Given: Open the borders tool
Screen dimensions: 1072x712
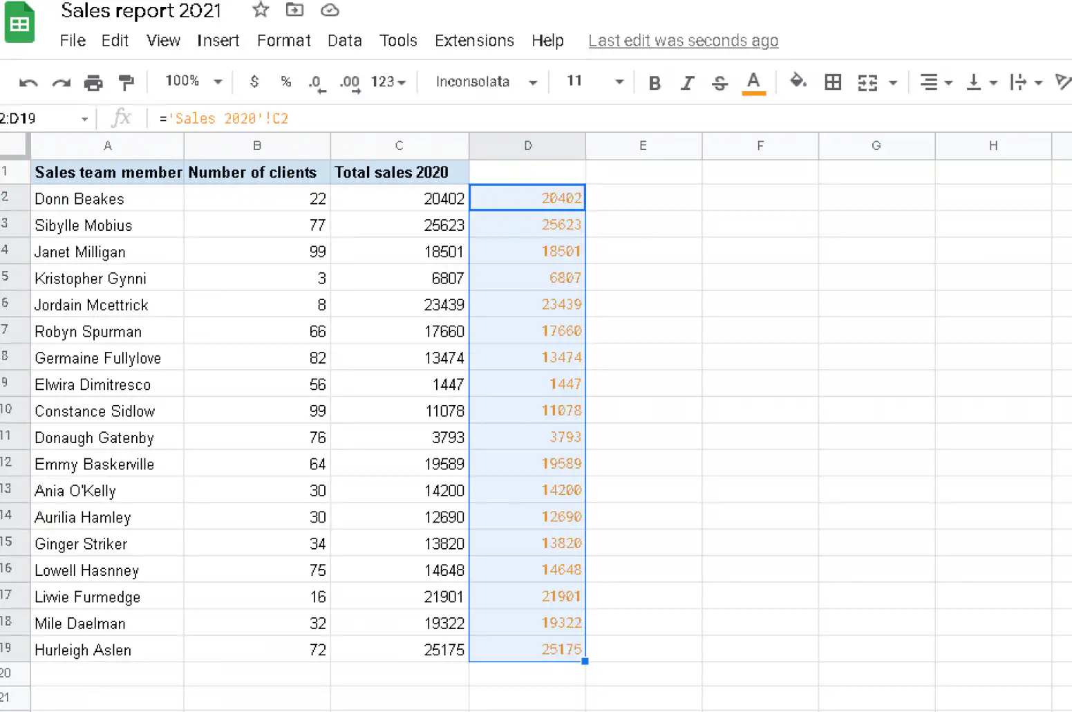Looking at the screenshot, I should pos(833,82).
